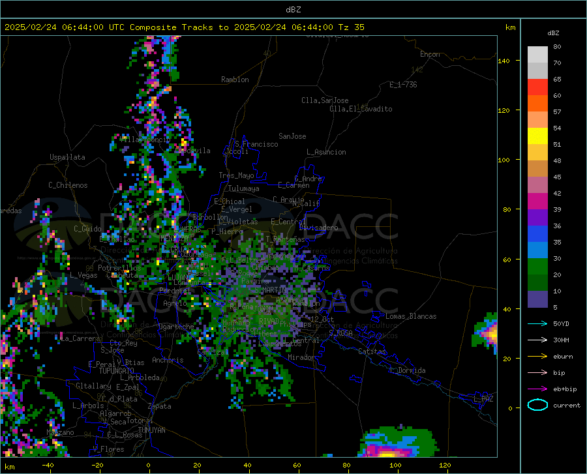Click the Uspallata map label
This screenshot has height=474, width=587.
[x=67, y=157]
